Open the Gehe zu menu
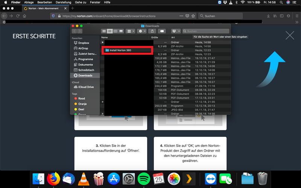The image size is (301, 188). tap(81, 2)
